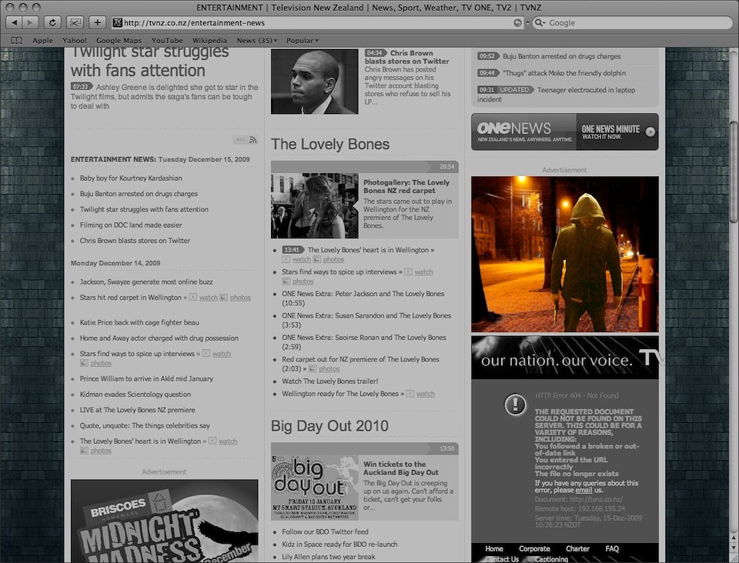Click the forward navigation arrow
This screenshot has width=739, height=563.
coord(30,22)
